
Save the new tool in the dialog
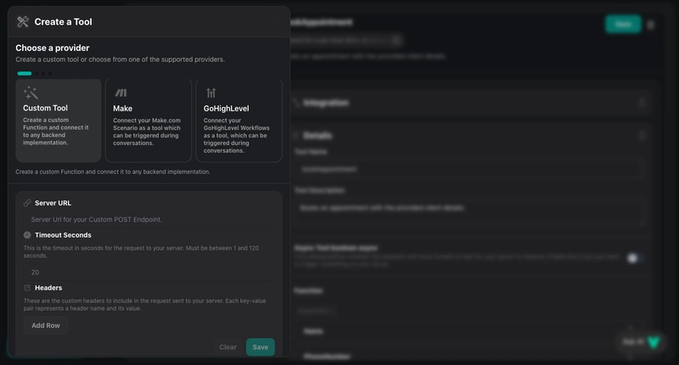point(260,347)
